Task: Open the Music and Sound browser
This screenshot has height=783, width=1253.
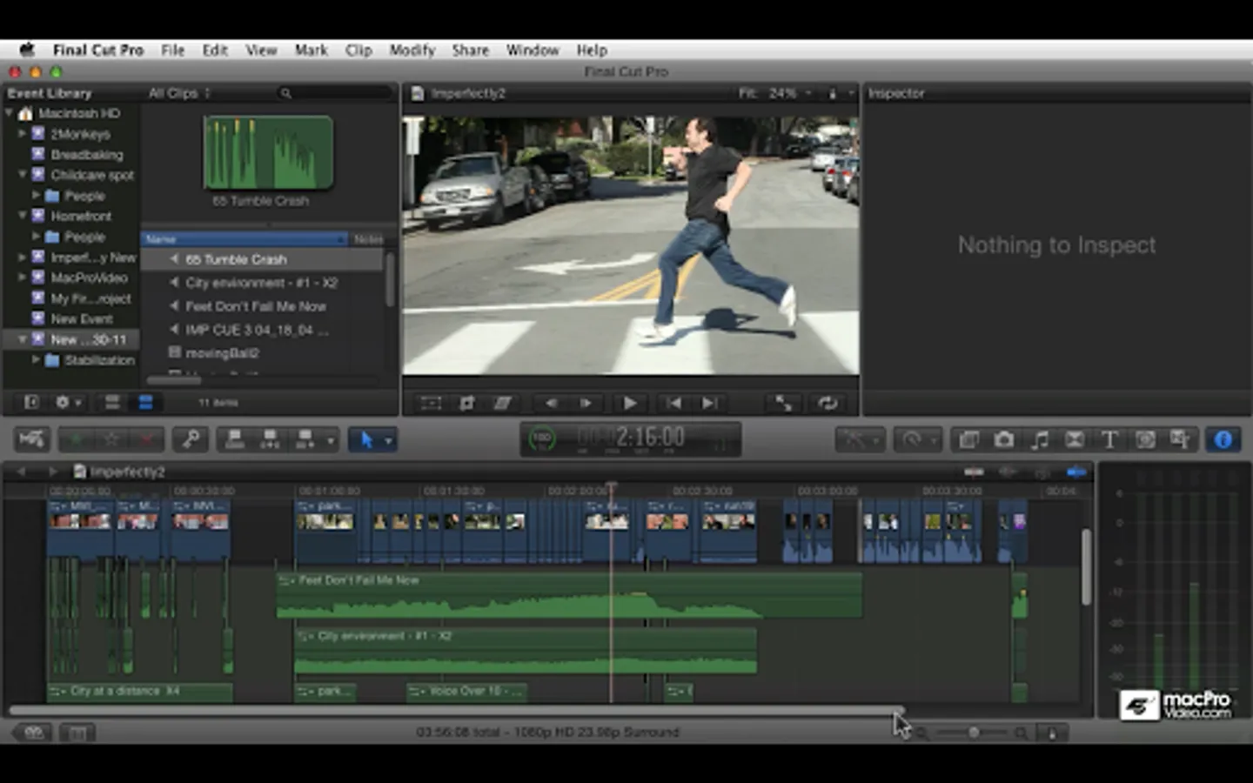Action: click(x=1040, y=440)
